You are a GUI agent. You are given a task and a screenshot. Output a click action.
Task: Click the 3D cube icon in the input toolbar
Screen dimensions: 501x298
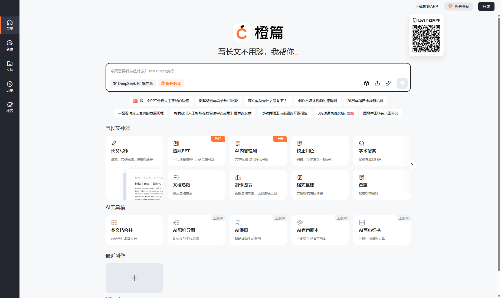(x=366, y=83)
